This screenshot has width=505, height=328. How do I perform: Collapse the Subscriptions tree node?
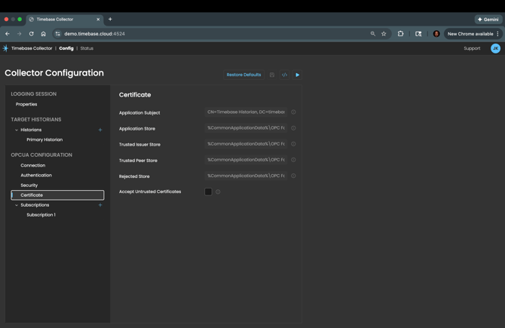coord(17,205)
